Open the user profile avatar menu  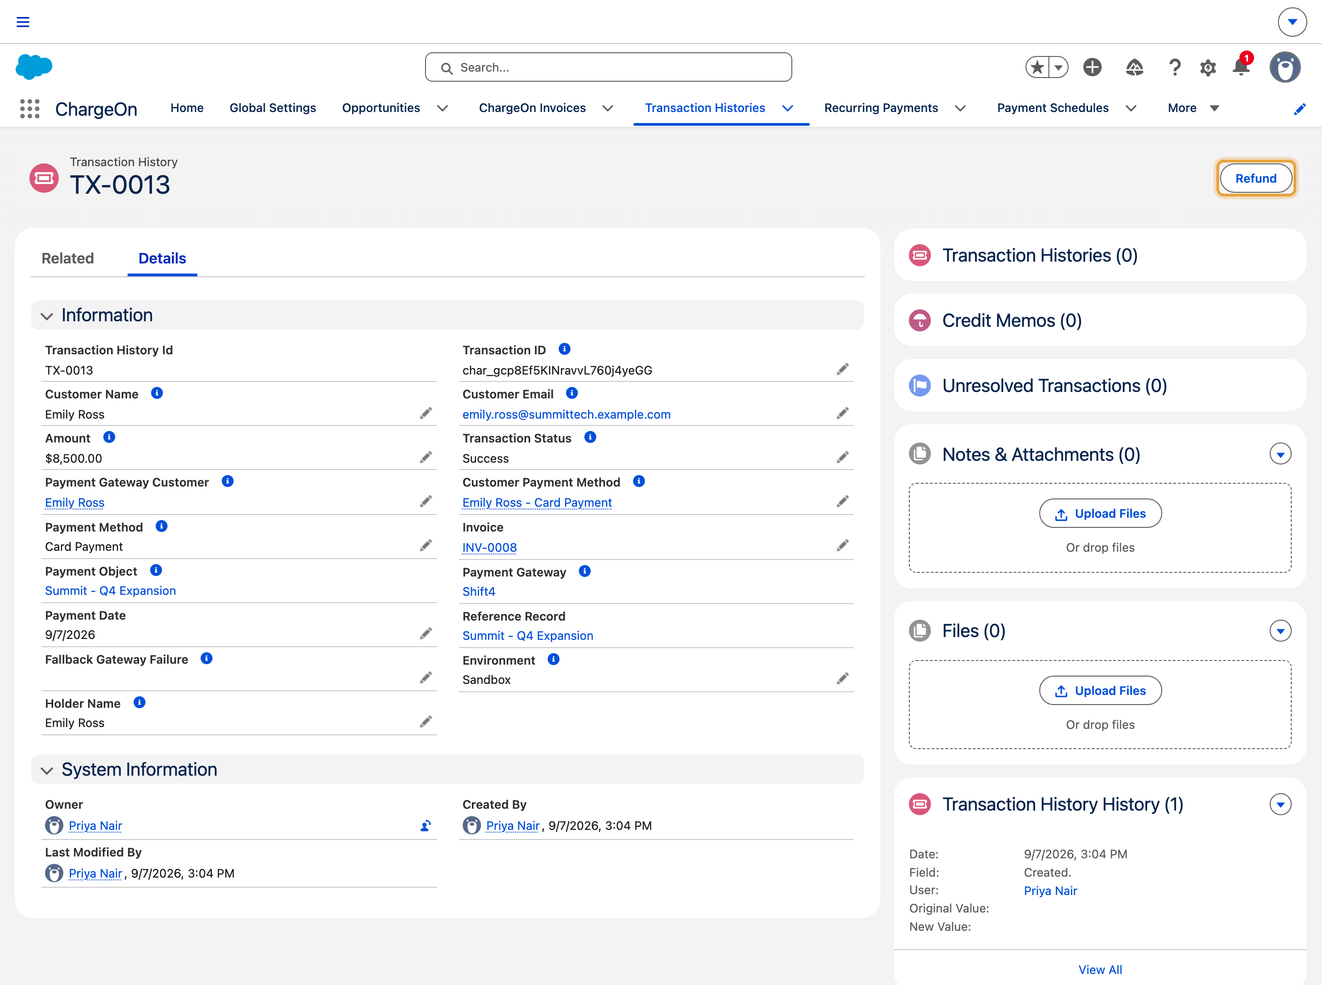(x=1285, y=67)
